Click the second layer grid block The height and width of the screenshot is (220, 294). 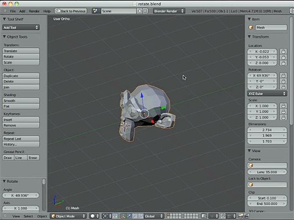[192, 216]
